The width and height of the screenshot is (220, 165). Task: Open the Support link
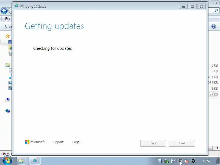click(x=57, y=142)
